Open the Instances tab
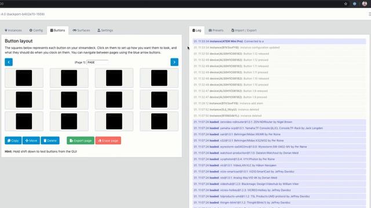 (13, 30)
